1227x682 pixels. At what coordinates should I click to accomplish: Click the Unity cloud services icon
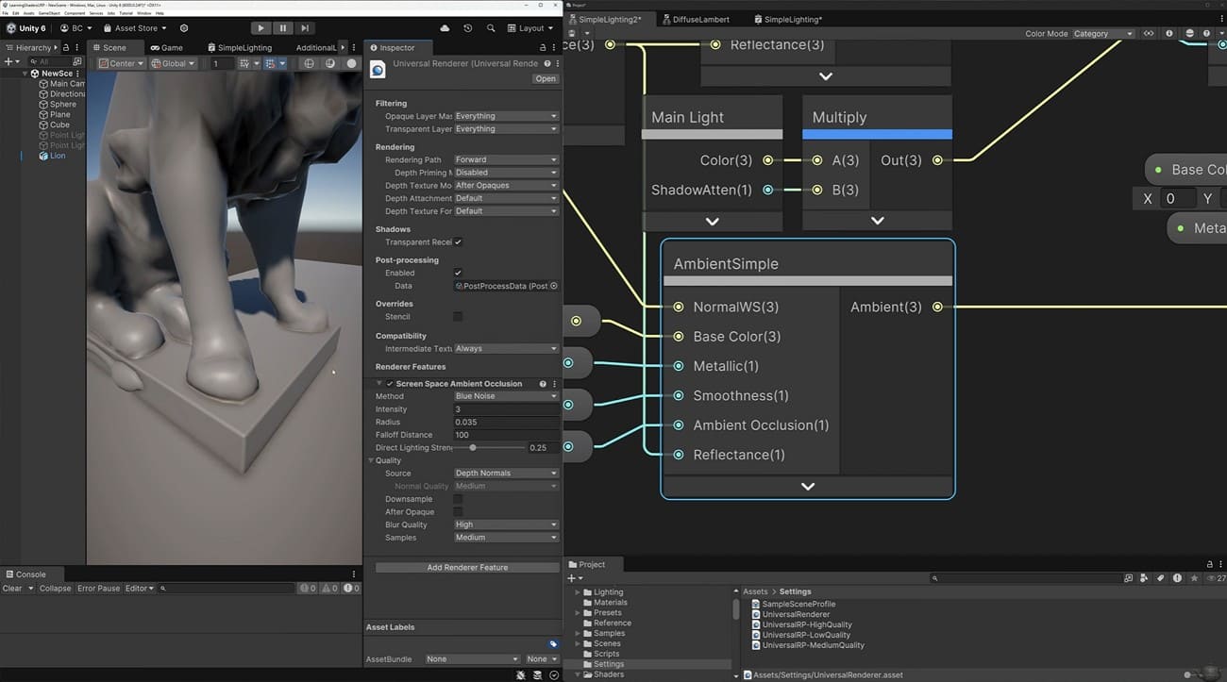(445, 28)
